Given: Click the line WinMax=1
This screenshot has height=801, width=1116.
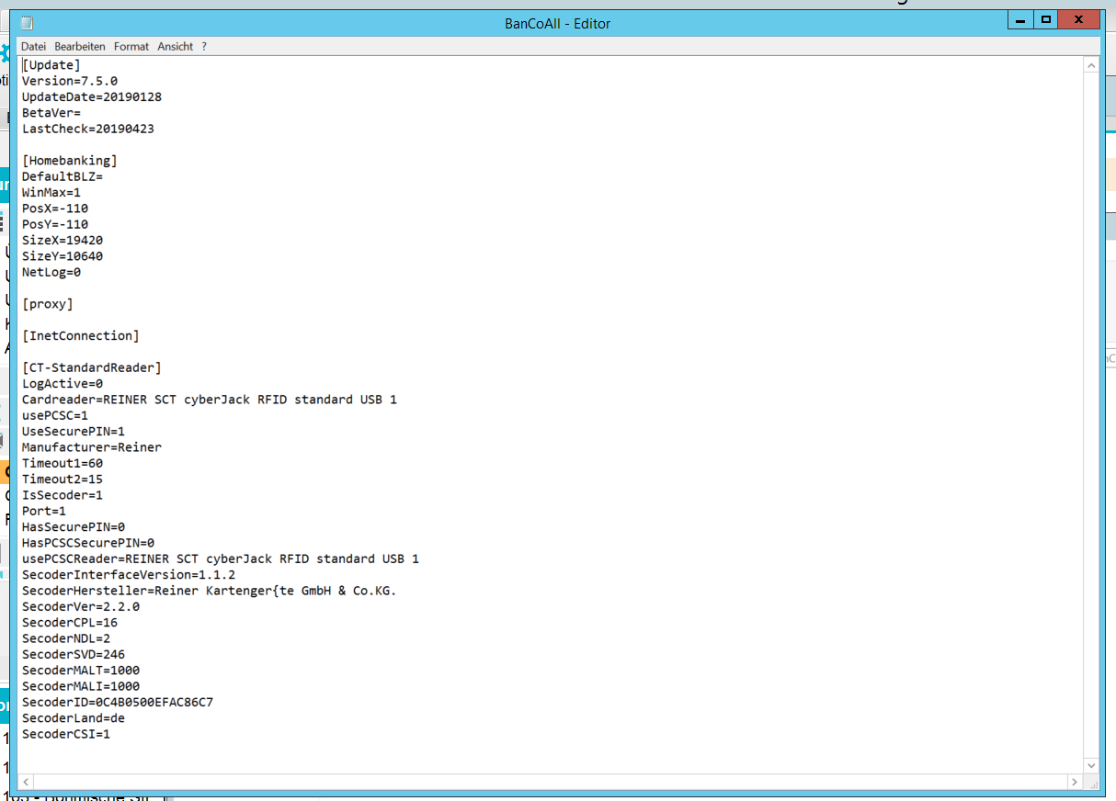Looking at the screenshot, I should pyautogui.click(x=51, y=192).
